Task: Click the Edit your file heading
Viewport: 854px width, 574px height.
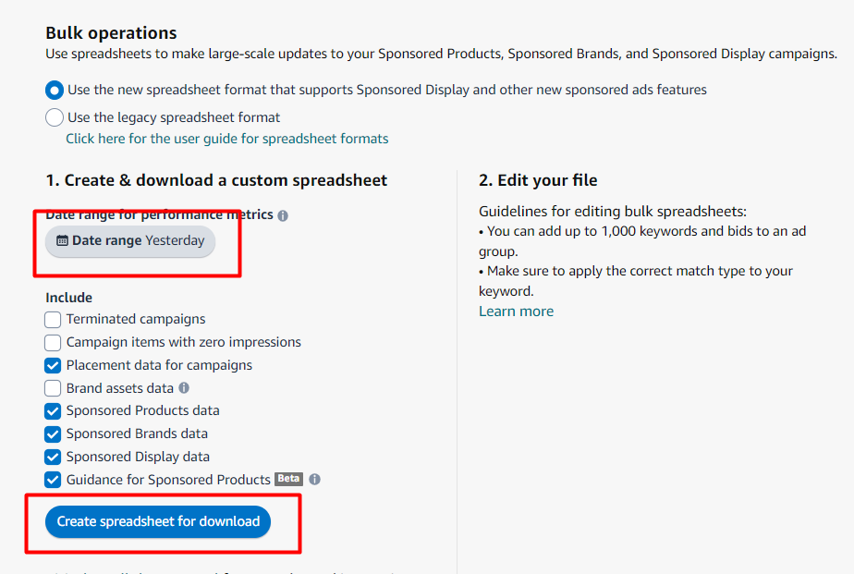Action: (x=538, y=180)
